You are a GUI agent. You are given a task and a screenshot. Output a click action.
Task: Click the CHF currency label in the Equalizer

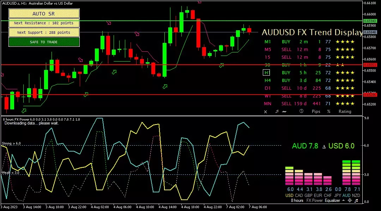[x=327, y=196]
